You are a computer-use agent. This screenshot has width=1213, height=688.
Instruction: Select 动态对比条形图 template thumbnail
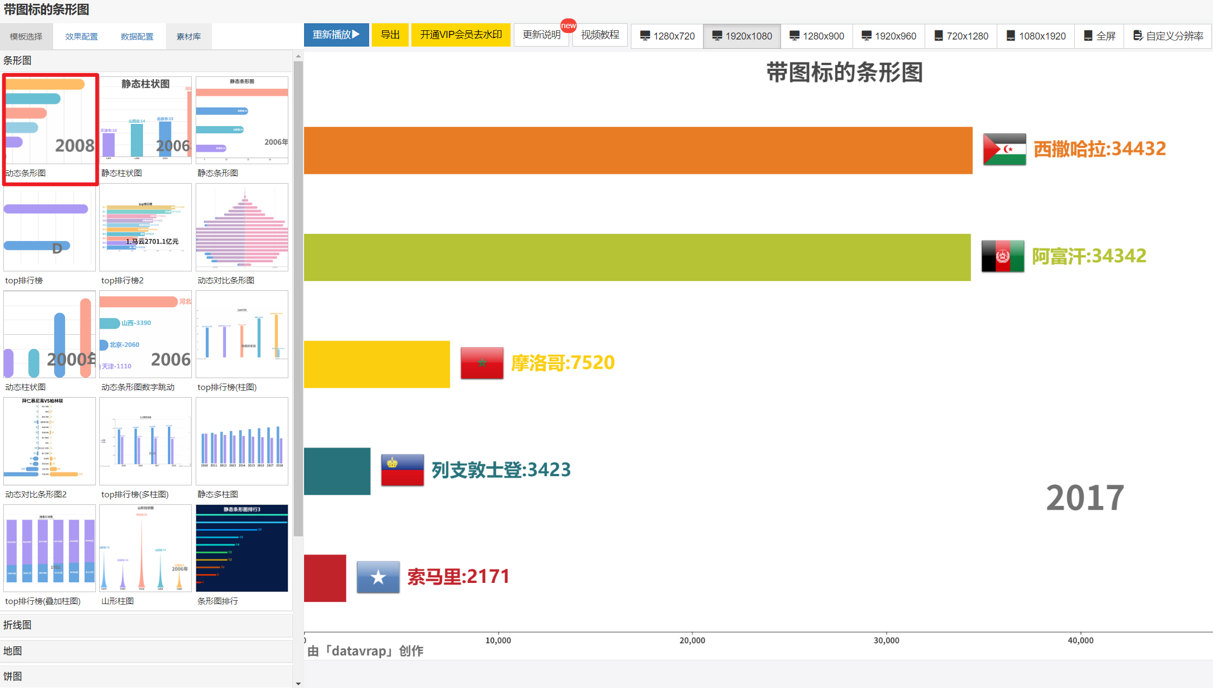242,228
